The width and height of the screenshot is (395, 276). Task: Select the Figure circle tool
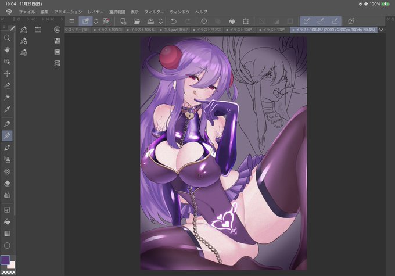(7, 246)
